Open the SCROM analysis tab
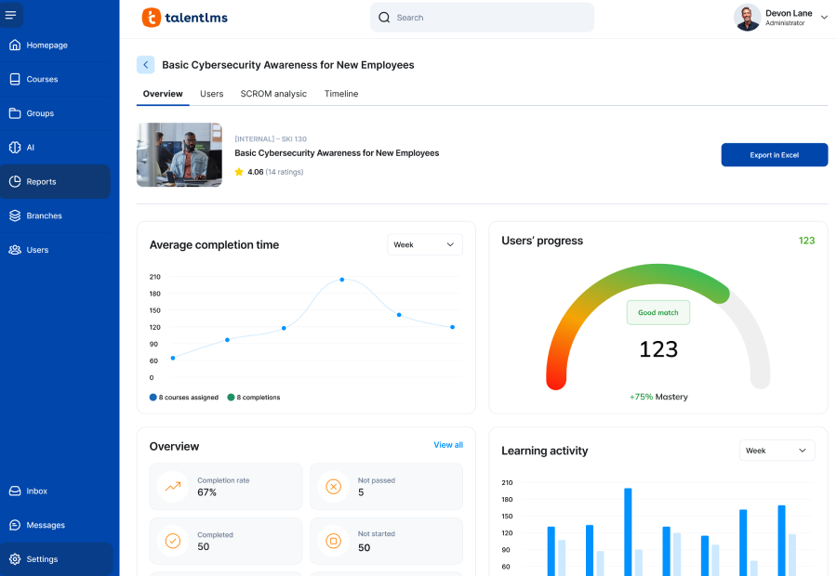 click(x=273, y=94)
